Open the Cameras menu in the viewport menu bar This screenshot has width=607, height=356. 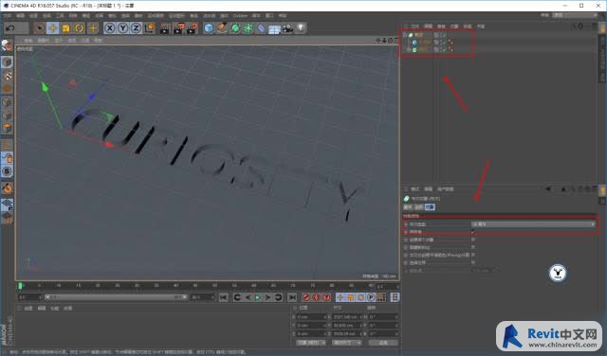coord(43,40)
